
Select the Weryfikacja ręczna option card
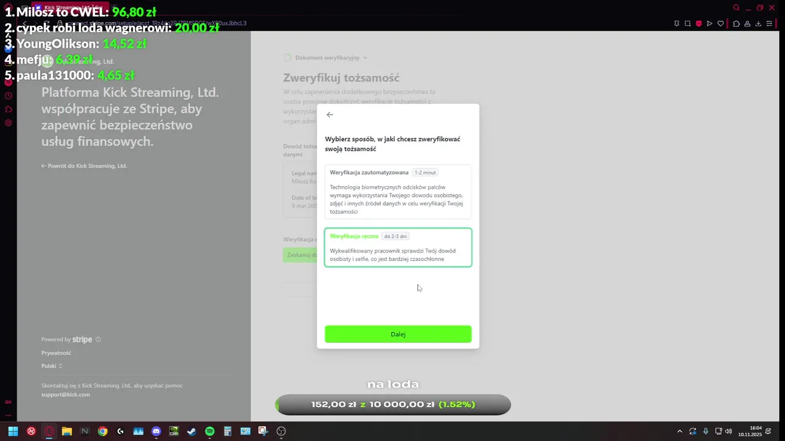pyautogui.click(x=398, y=247)
